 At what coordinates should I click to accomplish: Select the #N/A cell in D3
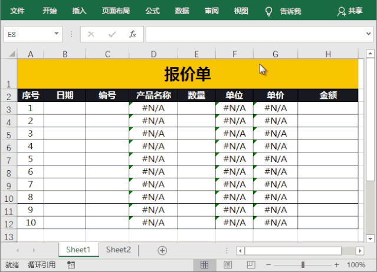(153, 108)
